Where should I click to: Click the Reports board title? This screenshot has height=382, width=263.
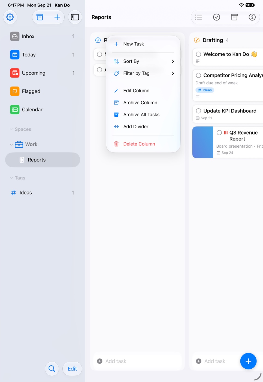pyautogui.click(x=101, y=17)
